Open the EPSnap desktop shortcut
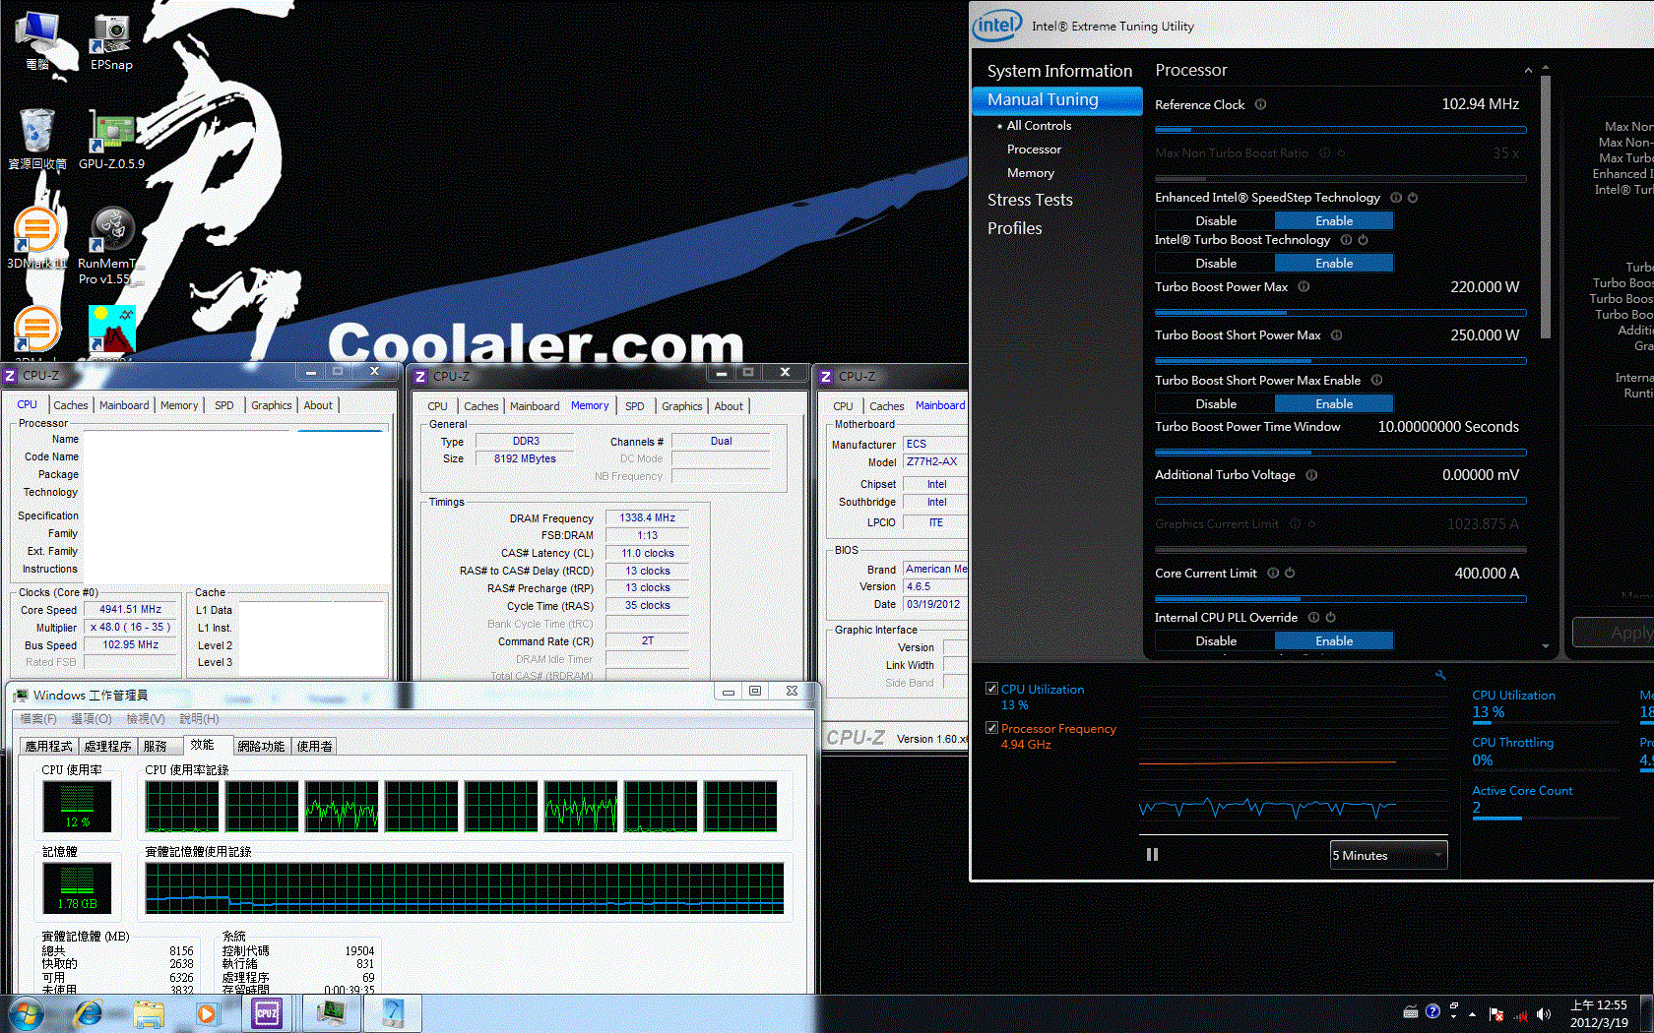The height and width of the screenshot is (1033, 1654). (111, 41)
